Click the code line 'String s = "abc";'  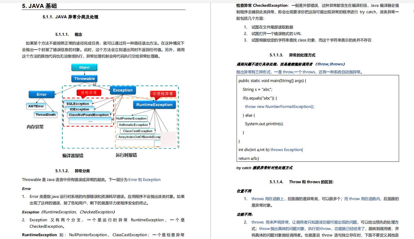(x=257, y=89)
